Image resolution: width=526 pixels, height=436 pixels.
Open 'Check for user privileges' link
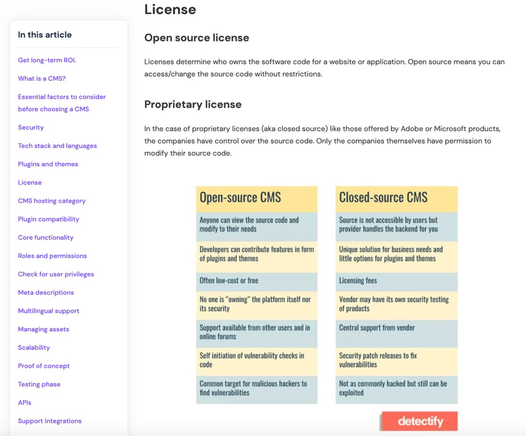coord(56,274)
